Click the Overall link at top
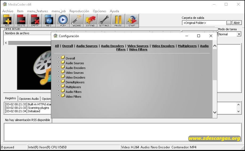This screenshot has height=151, width=245. (67, 46)
